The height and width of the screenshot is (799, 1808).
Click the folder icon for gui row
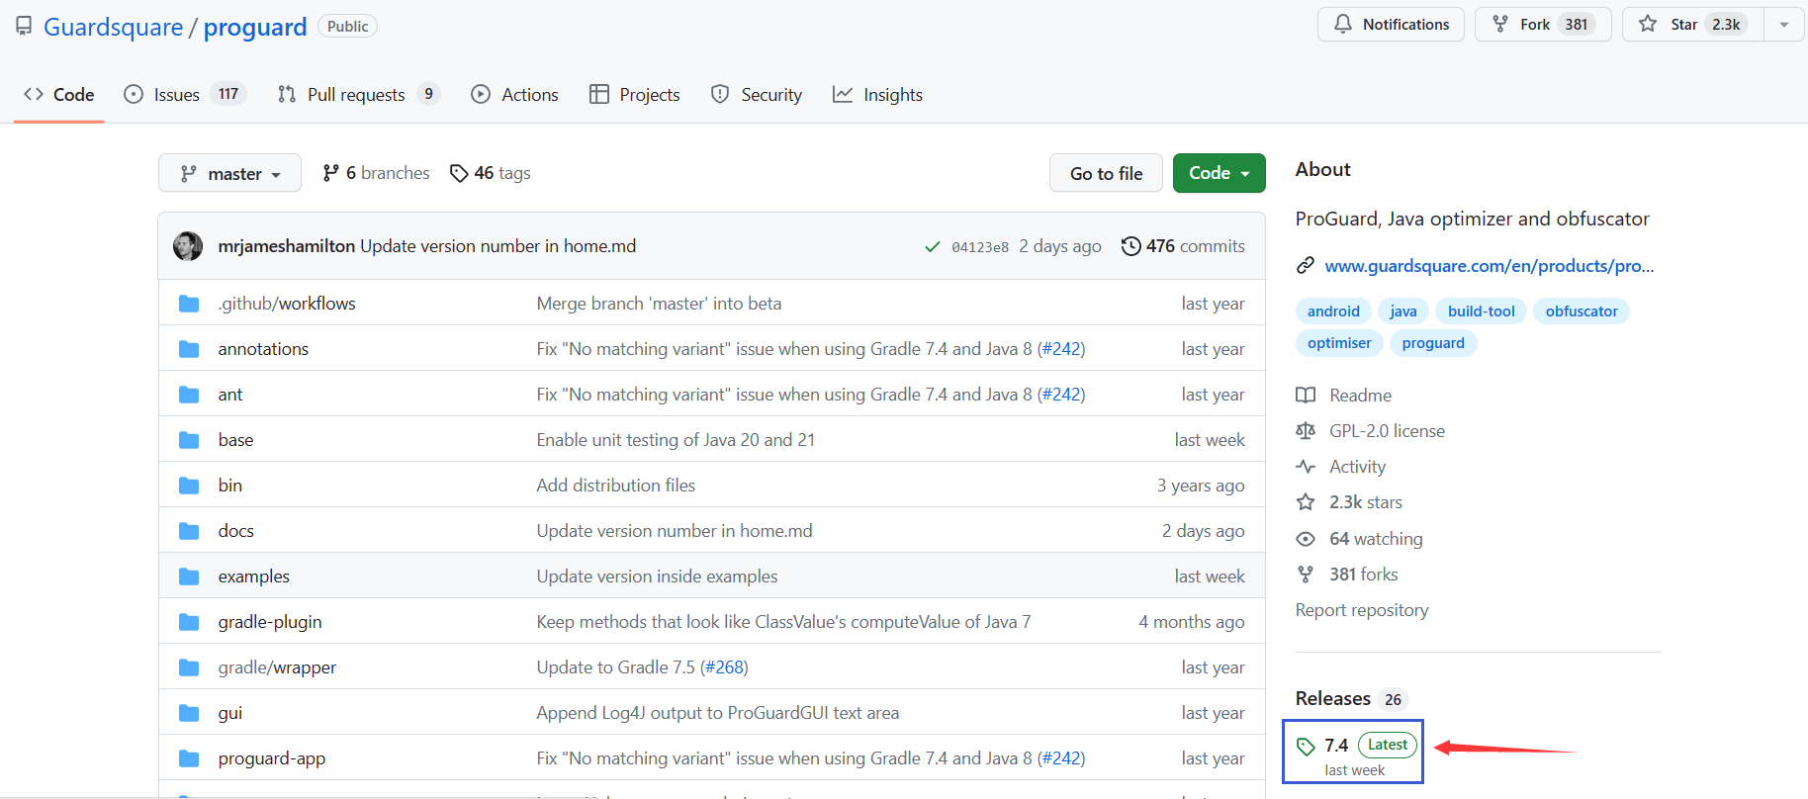click(189, 713)
